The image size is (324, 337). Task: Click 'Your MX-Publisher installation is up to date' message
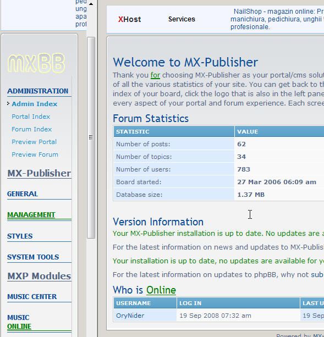(218, 234)
